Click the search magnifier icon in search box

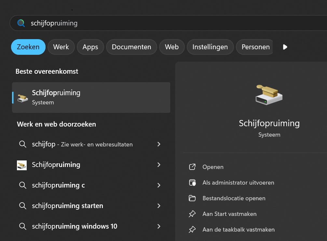pyautogui.click(x=21, y=23)
